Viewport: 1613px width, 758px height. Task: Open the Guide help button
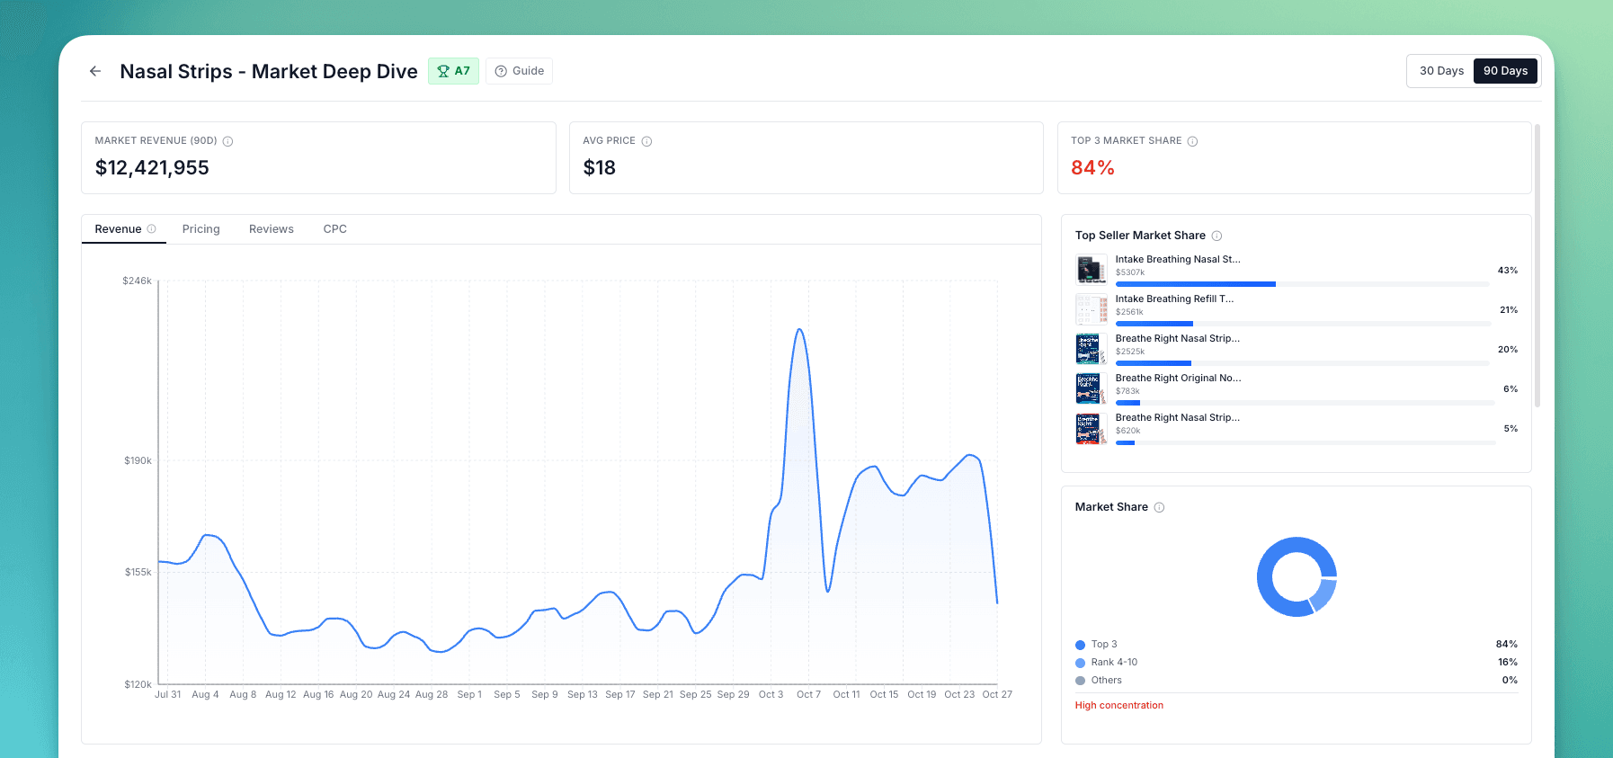point(519,71)
